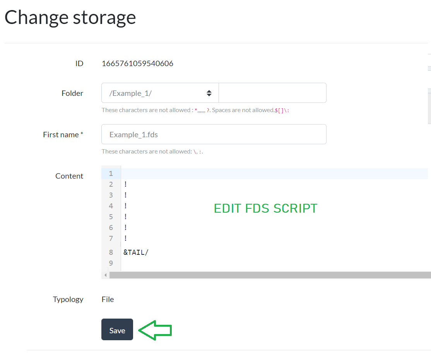Click the Folder label on the form
This screenshot has height=353, width=431.
pos(72,93)
